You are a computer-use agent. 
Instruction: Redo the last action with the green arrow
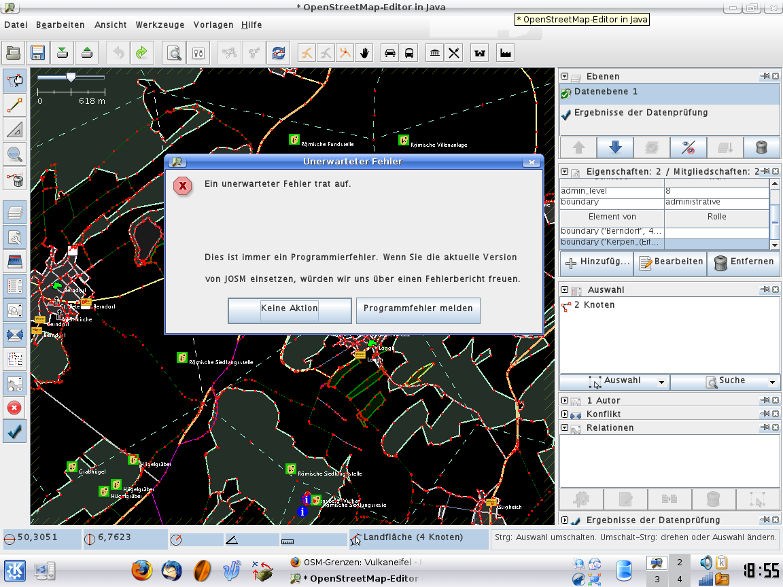pyautogui.click(x=142, y=53)
